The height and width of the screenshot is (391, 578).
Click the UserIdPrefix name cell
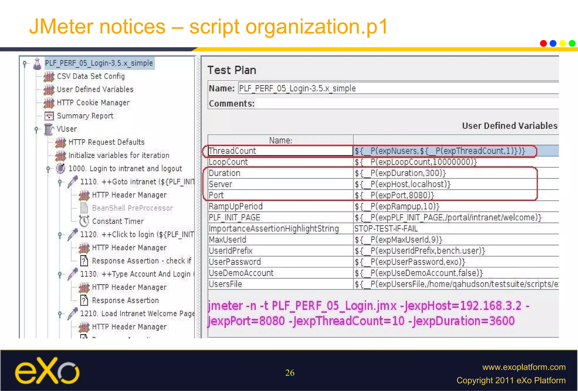281,251
